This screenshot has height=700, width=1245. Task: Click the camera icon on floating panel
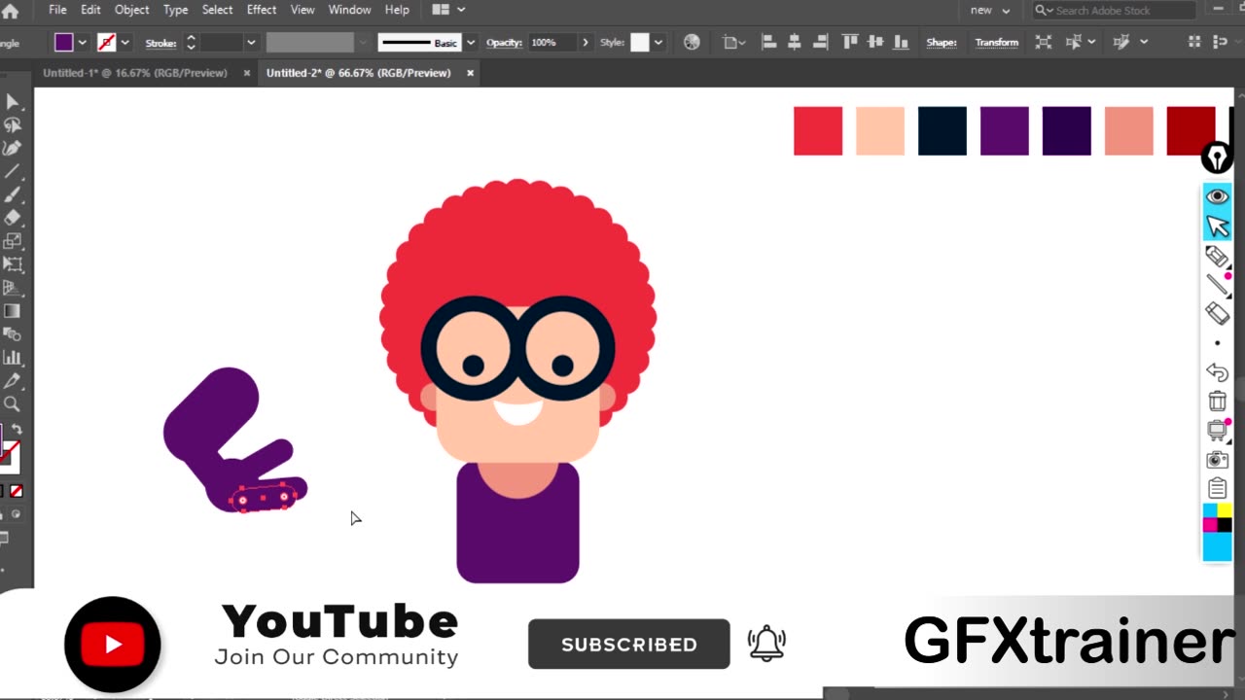click(x=1217, y=459)
